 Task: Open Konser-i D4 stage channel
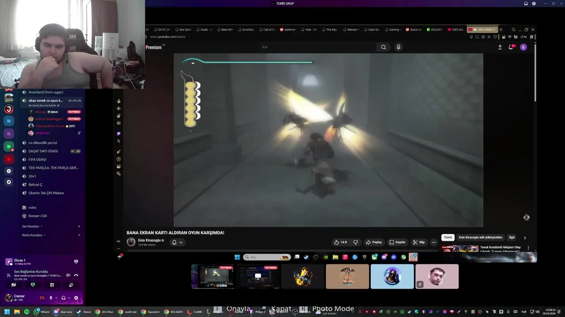click(52, 216)
